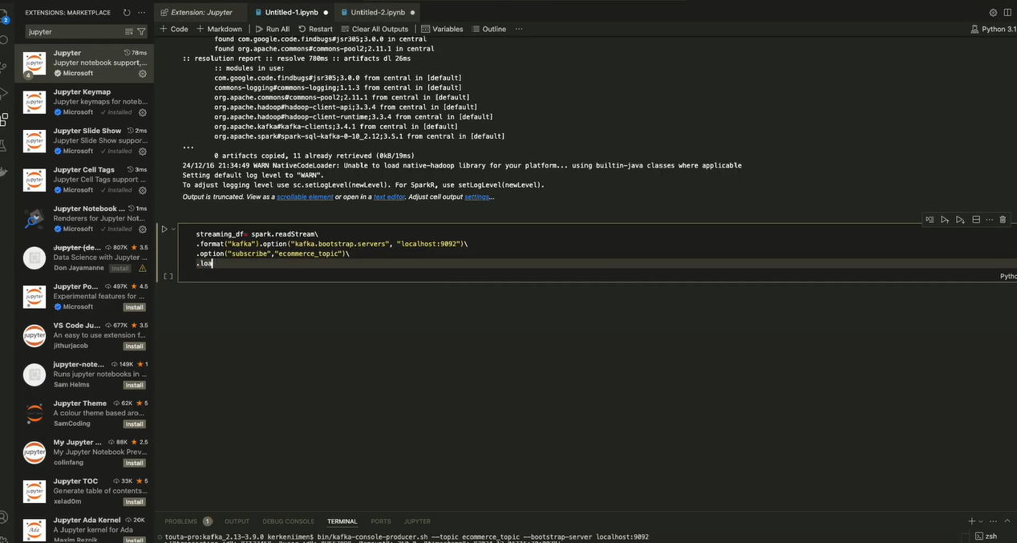
Task: Open the Variables view
Action: (442, 29)
